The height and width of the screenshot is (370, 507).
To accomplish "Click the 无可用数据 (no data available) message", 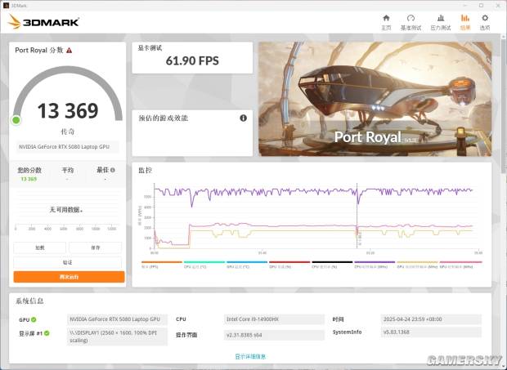I will (66, 210).
